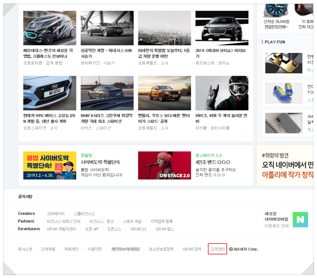This screenshot has width=317, height=278.
Task: Open 제휴제안 footer link
Action: (71, 249)
